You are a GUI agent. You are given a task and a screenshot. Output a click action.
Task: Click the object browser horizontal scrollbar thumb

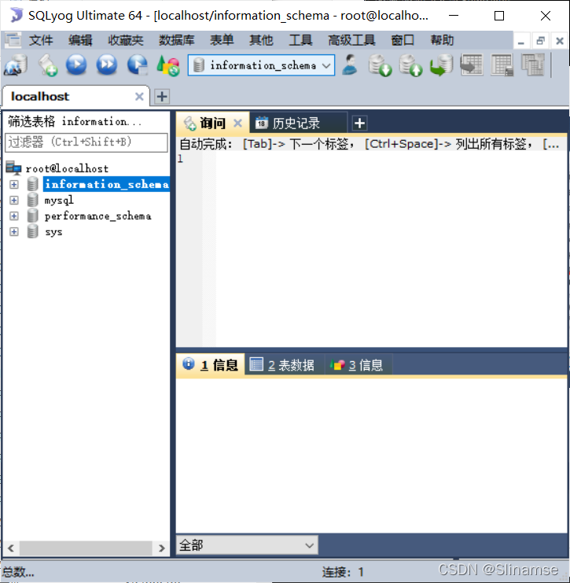86,548
